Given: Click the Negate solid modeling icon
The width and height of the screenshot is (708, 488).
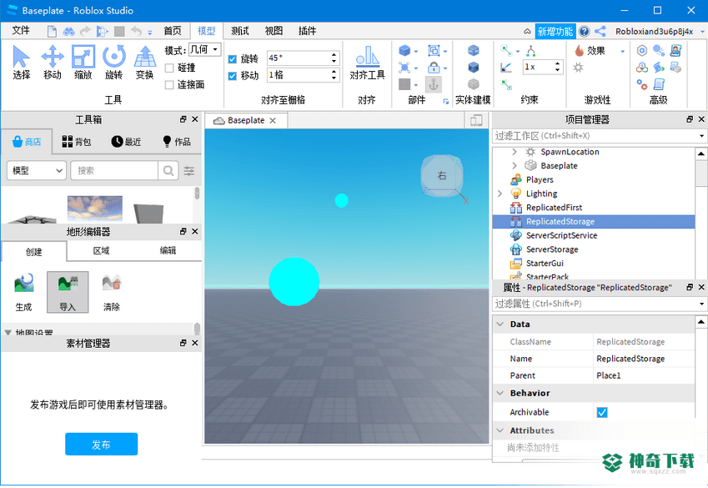Looking at the screenshot, I should [x=473, y=68].
